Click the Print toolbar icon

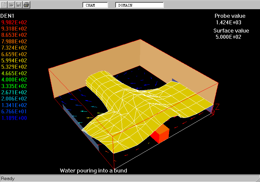coord(26,5)
